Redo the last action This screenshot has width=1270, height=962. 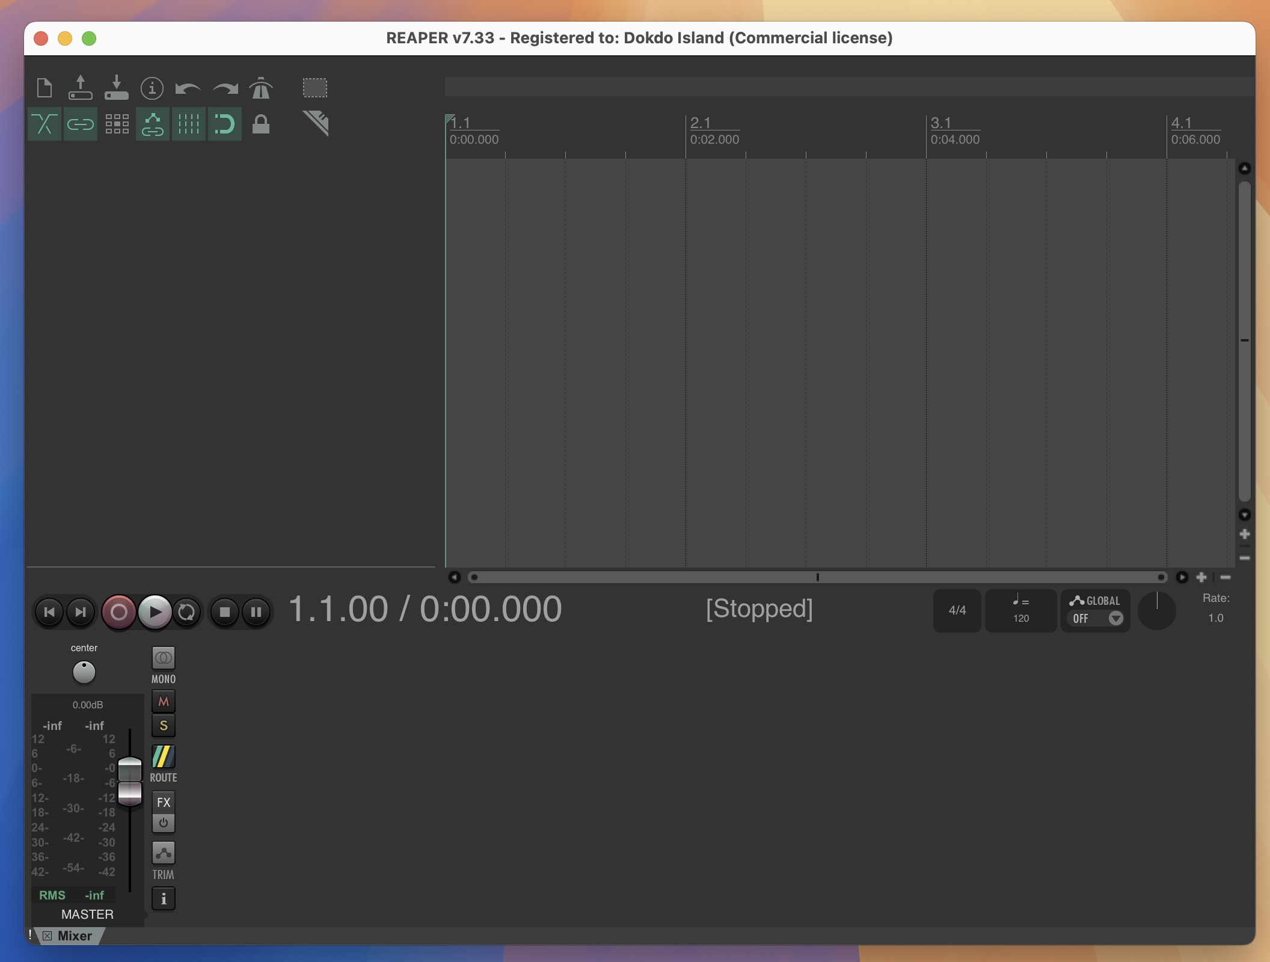[x=224, y=88]
